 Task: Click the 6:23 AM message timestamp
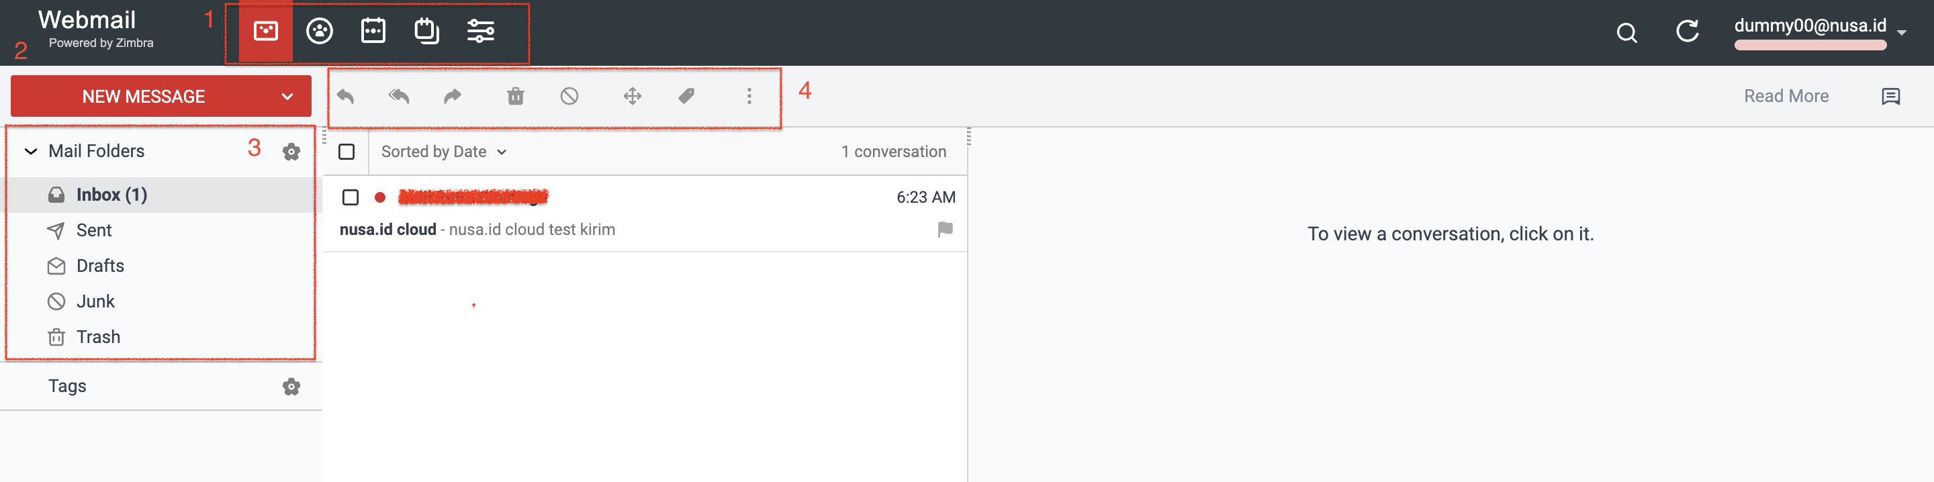pos(926,197)
